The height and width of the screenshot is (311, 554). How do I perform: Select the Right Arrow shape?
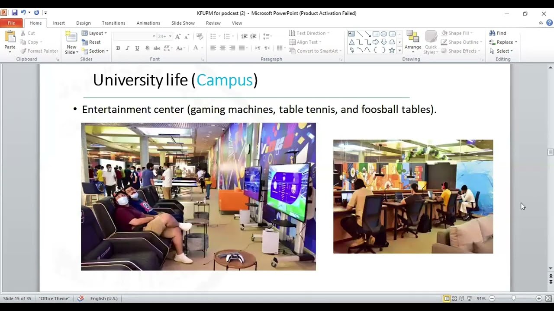pos(376,42)
